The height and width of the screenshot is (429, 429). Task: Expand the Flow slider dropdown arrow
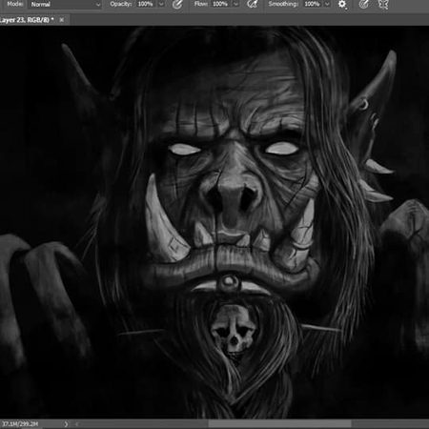(236, 5)
